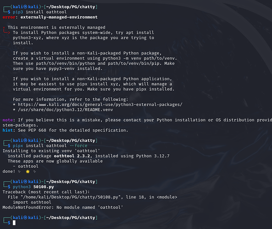The width and height of the screenshot is (272, 229).
Task: Click the traceback file path /home/kali/Desktop/PG/chatty/50108.py
Action: pyautogui.click(x=71, y=197)
